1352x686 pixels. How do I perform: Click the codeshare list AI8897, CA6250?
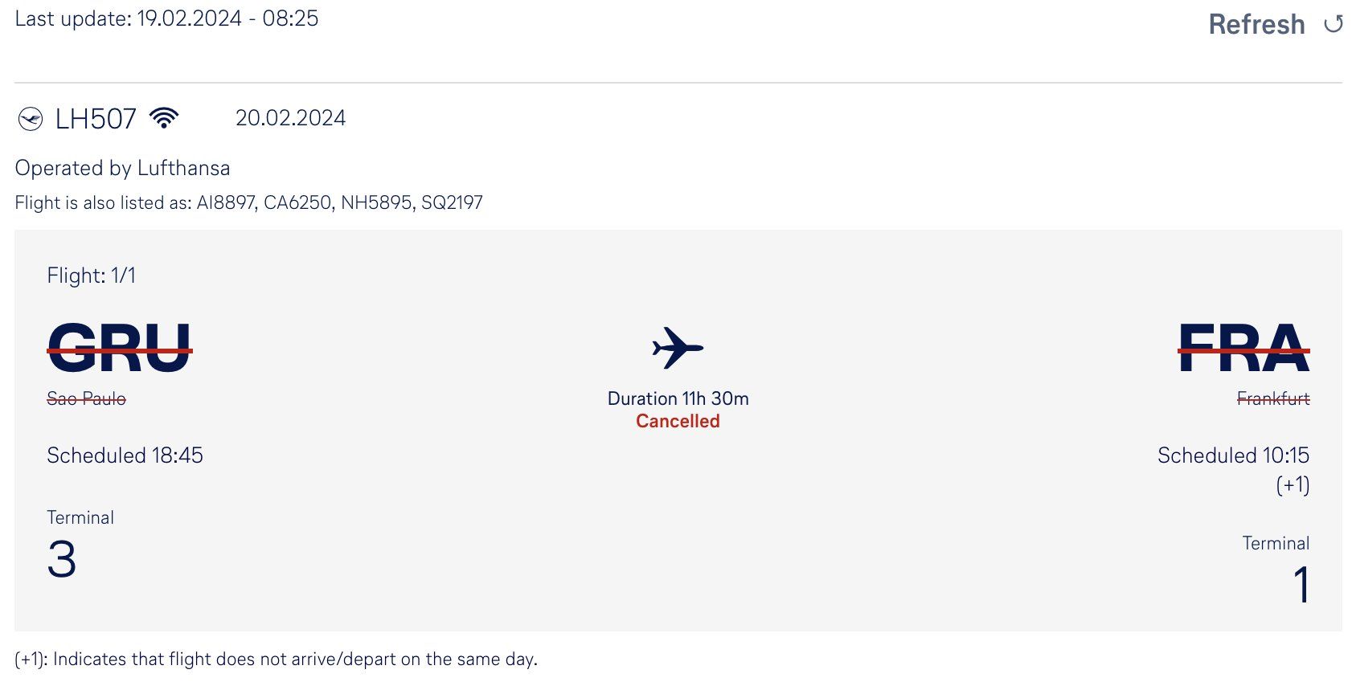(264, 202)
